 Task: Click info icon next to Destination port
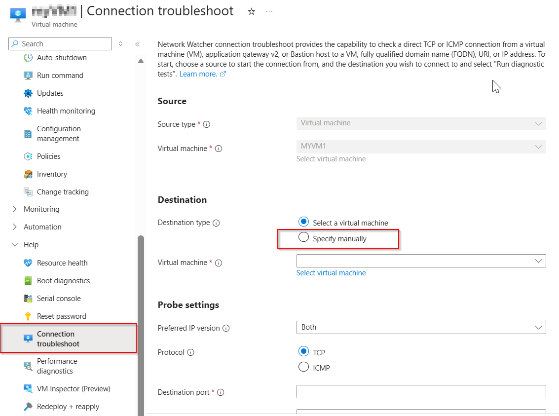click(221, 392)
